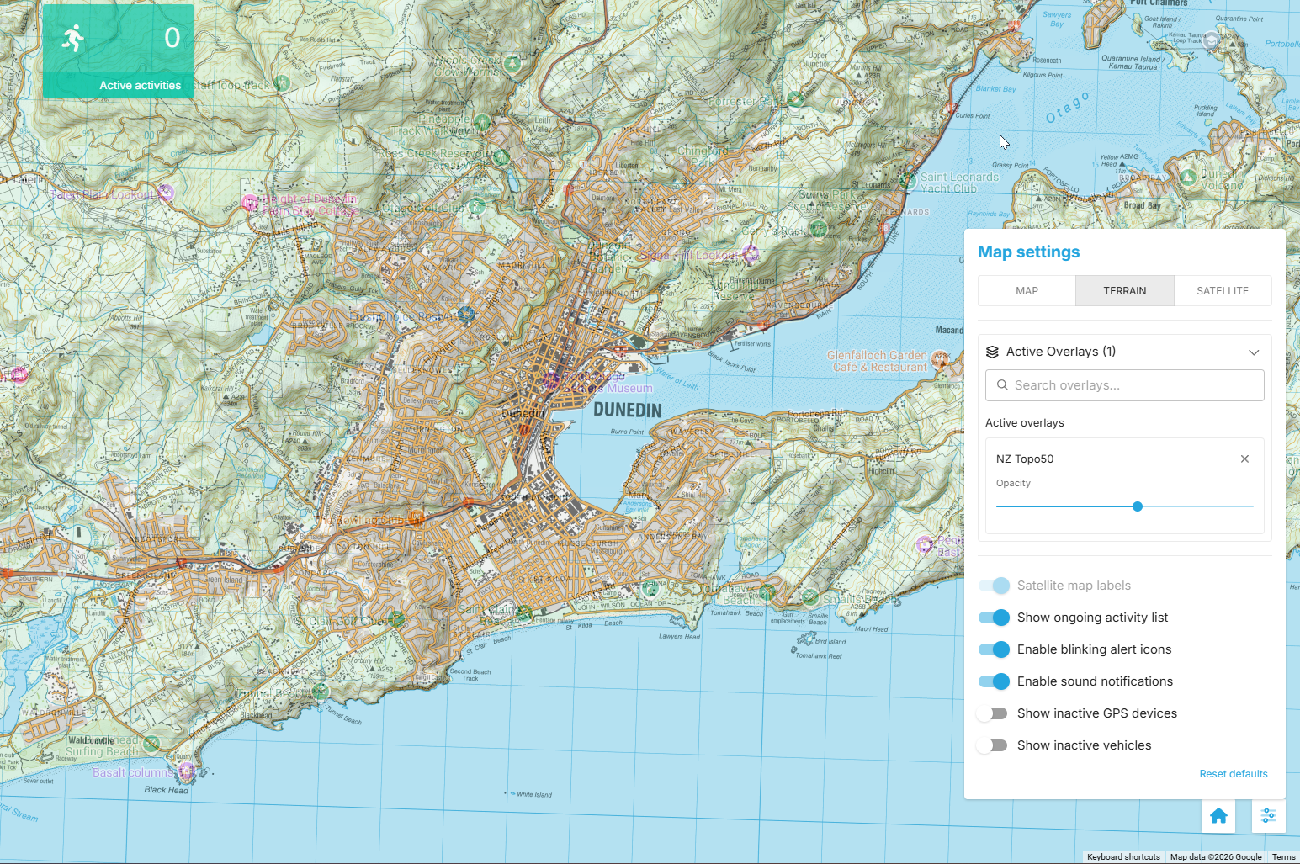This screenshot has width=1300, height=864.
Task: Click the Saint Leonards Yacht Club marker
Action: pos(907,179)
